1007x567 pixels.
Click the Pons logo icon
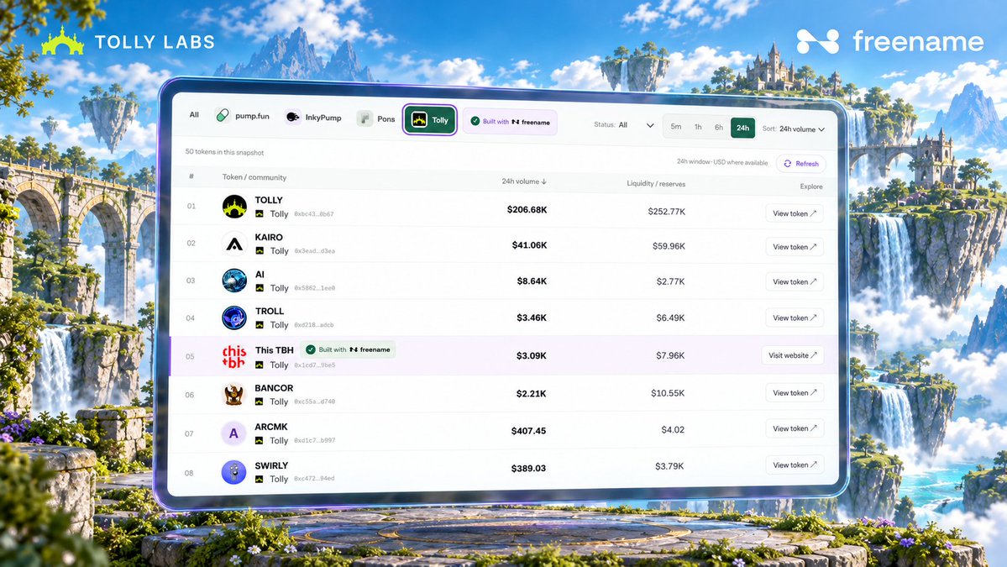coord(365,118)
